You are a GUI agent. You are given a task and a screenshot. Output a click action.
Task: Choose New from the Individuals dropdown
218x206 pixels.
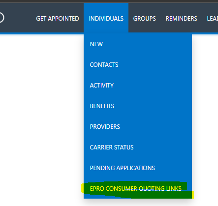[x=96, y=44]
